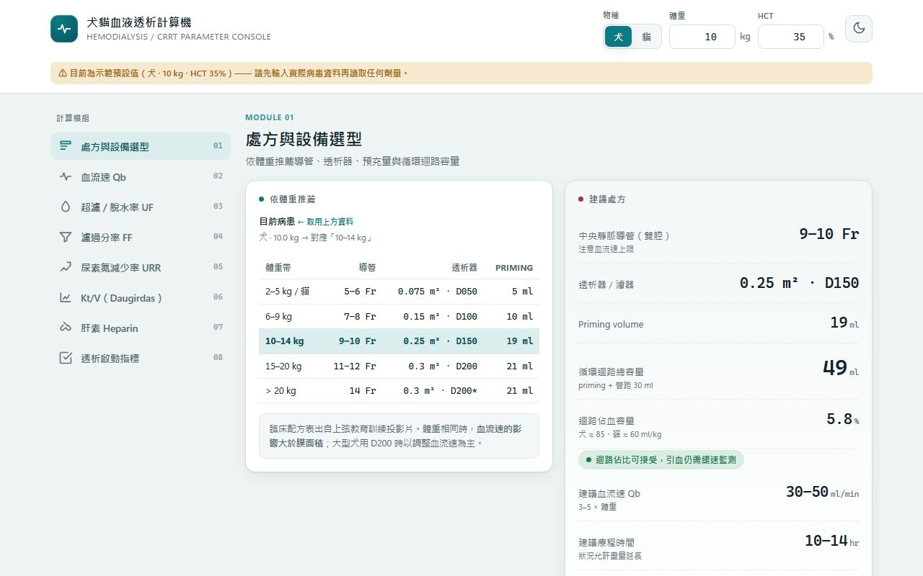The height and width of the screenshot is (576, 923).
Task: Go to 肝素 Heparin module
Action: [x=141, y=328]
